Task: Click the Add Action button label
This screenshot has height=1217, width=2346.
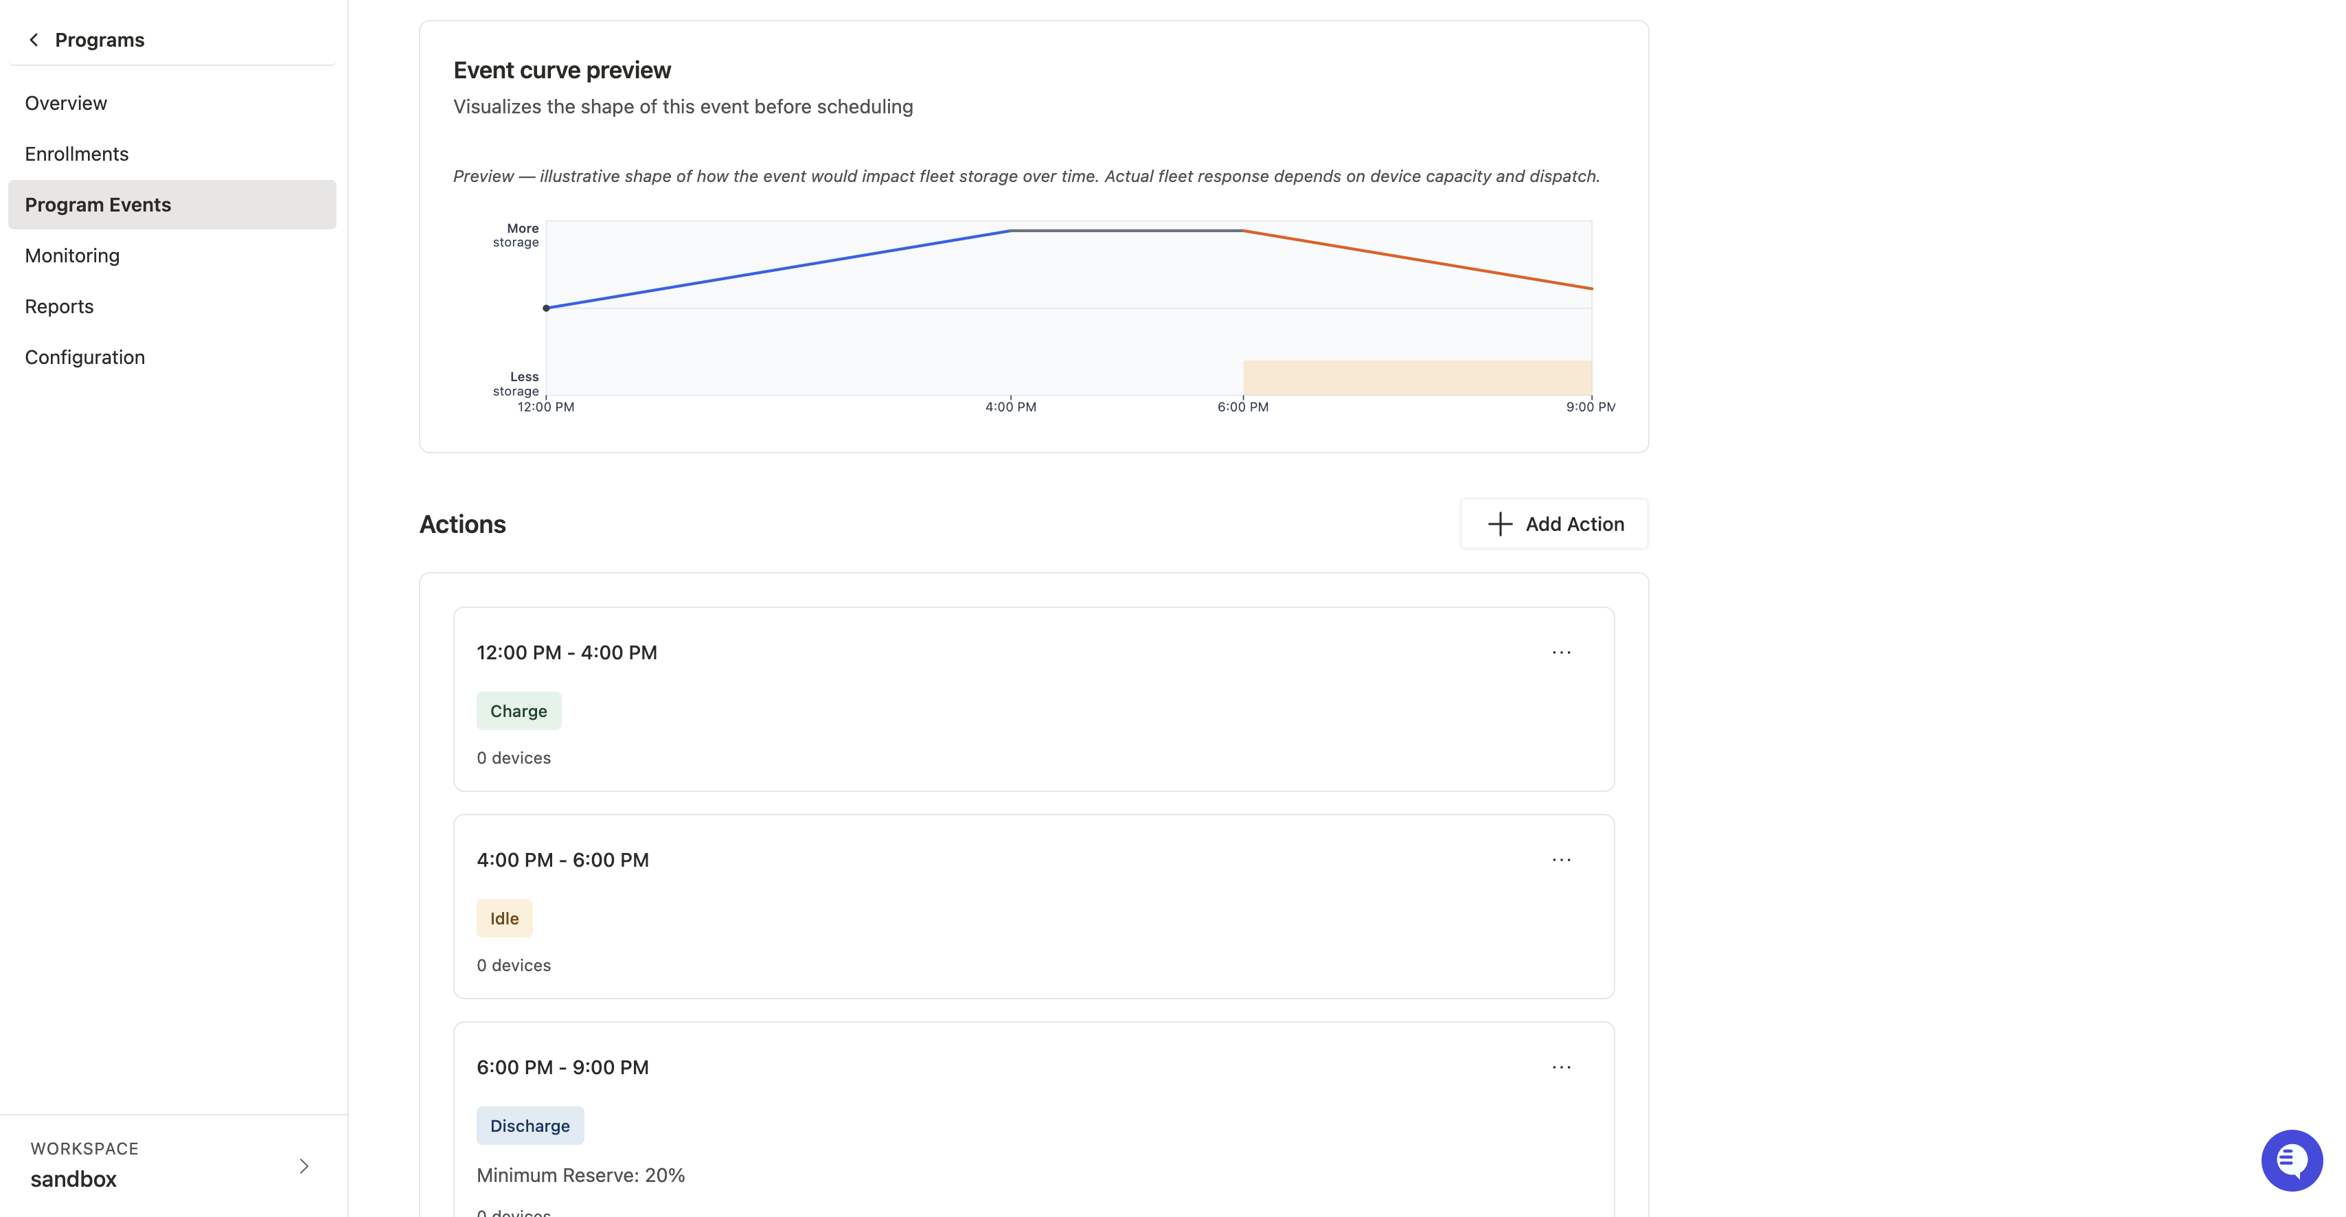Action: [1575, 524]
